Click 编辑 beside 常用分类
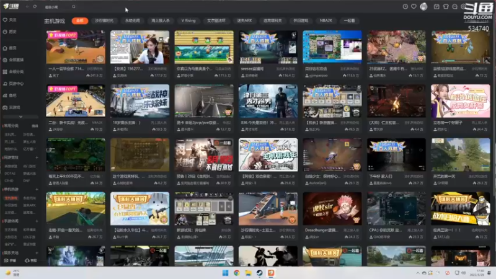 point(35,126)
